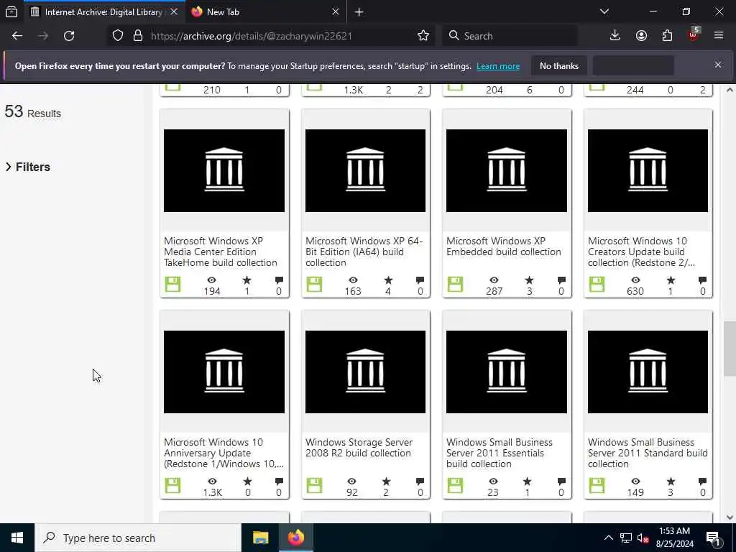Close the New Tab tab
736x552 pixels.
336,11
